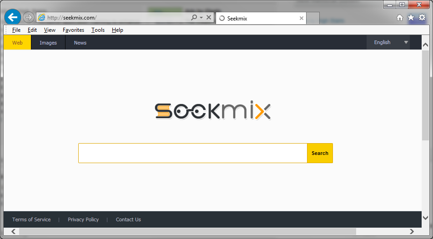Switch to the Images search tab

48,43
